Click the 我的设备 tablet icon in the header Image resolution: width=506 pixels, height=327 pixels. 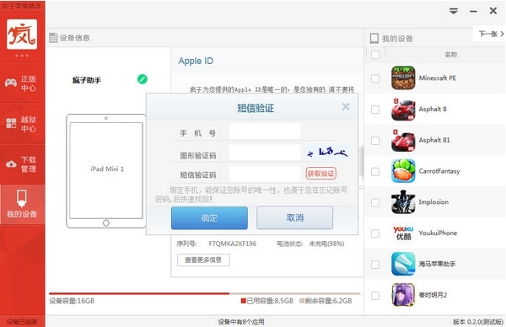click(x=374, y=39)
